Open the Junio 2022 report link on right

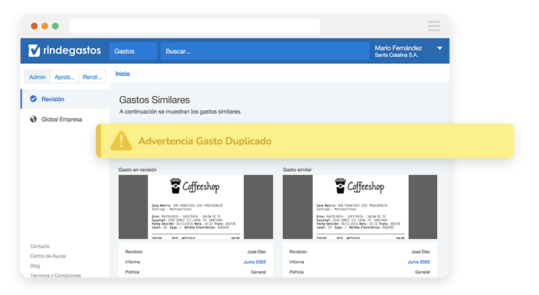pos(418,262)
